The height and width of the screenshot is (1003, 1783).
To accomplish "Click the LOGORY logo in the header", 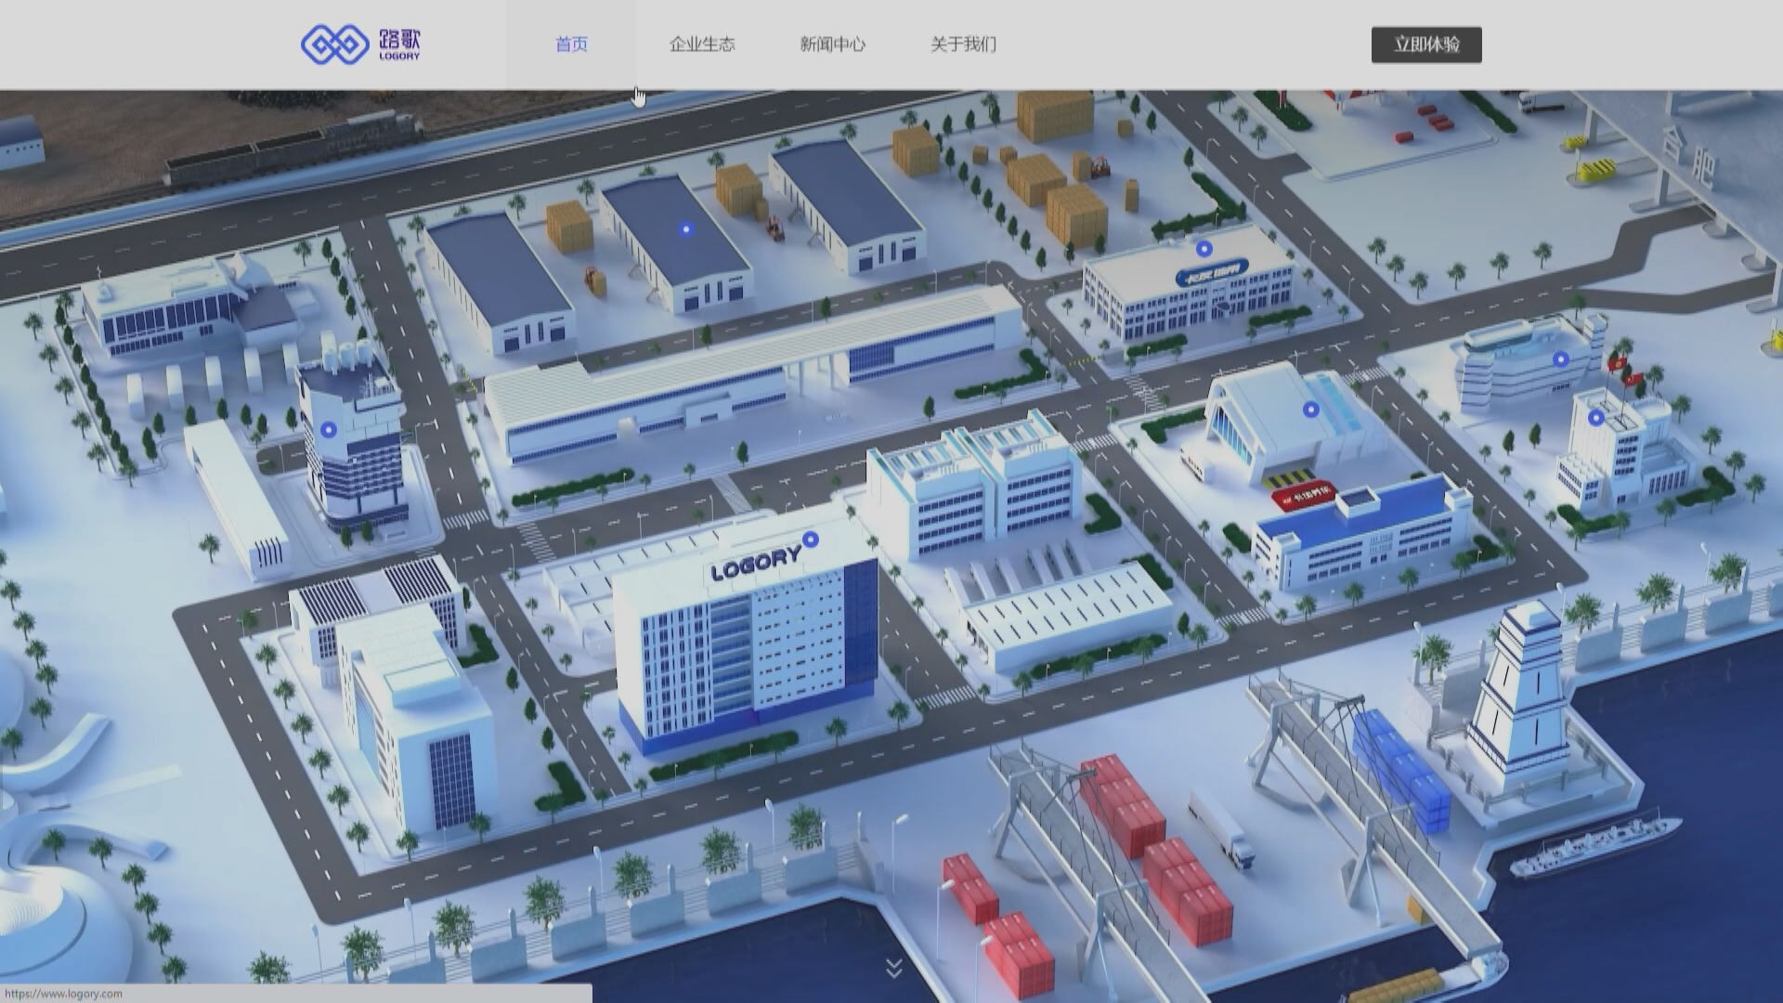I will coord(362,43).
